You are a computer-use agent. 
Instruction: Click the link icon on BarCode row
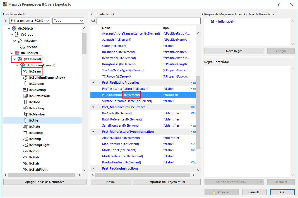pyautogui.click(x=193, y=113)
